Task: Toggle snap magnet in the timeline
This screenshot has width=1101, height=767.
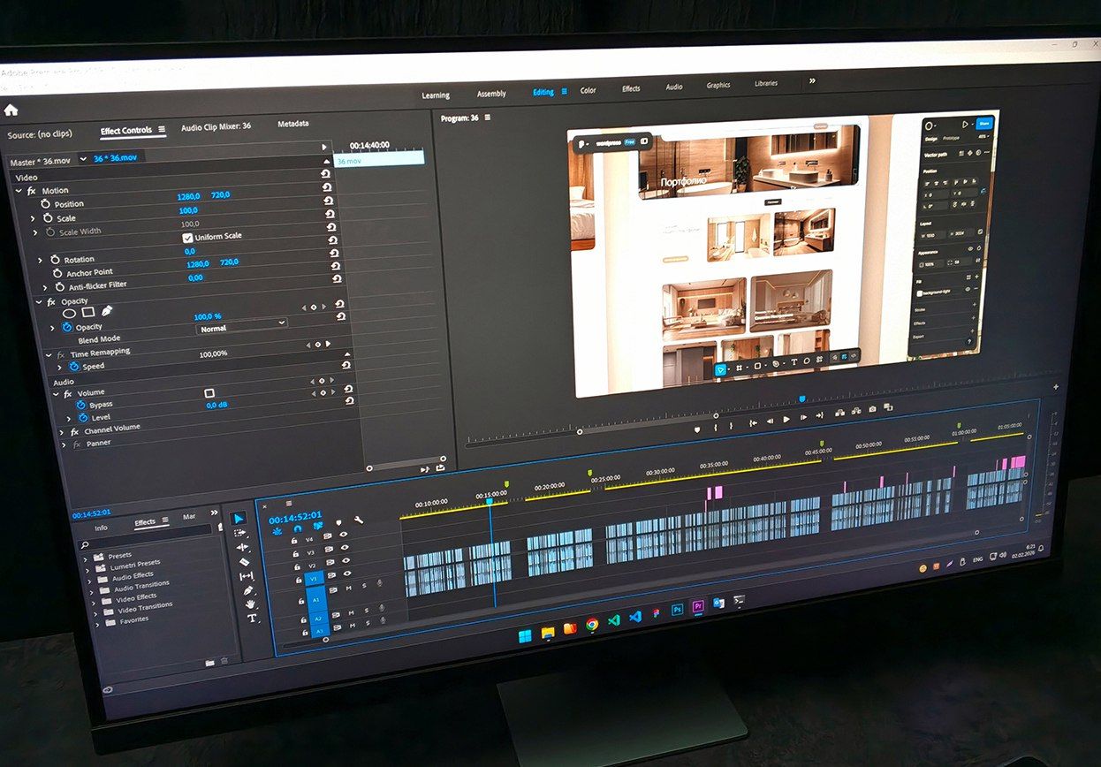Action: pyautogui.click(x=298, y=531)
